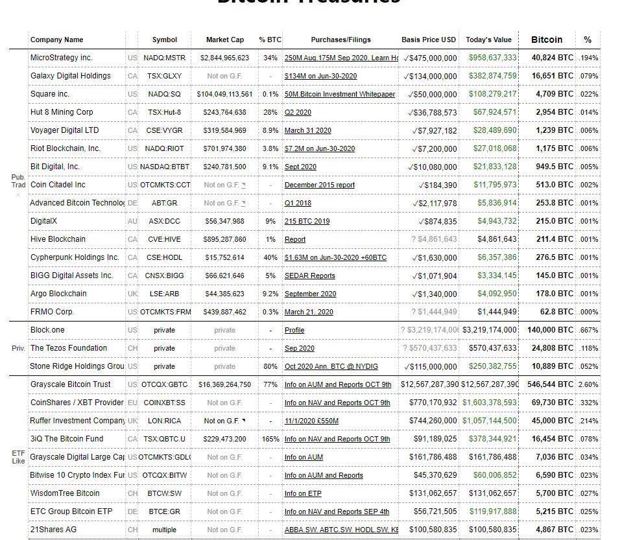
Task: Select the "CSE:VYGR" symbol cell
Action: click(164, 130)
